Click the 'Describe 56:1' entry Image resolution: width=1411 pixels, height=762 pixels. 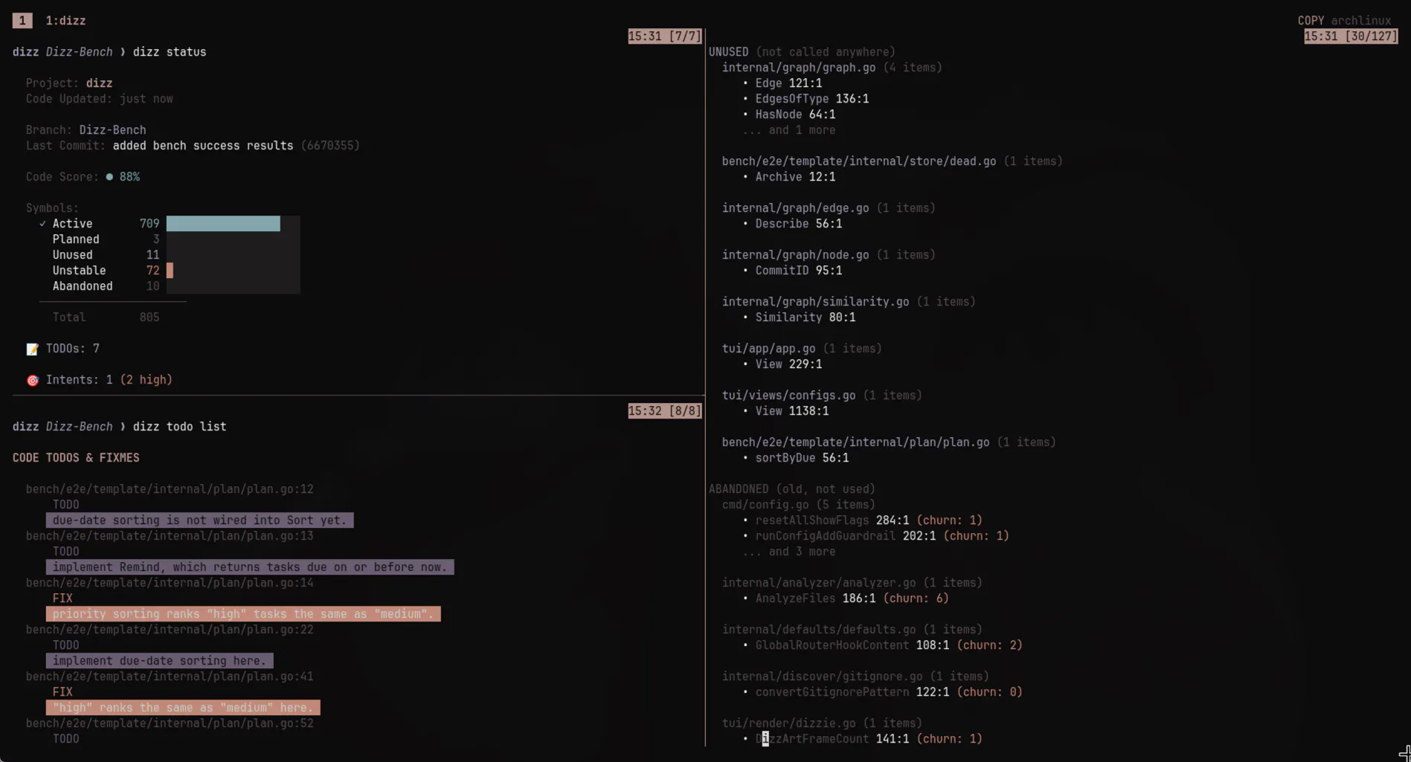tap(798, 224)
